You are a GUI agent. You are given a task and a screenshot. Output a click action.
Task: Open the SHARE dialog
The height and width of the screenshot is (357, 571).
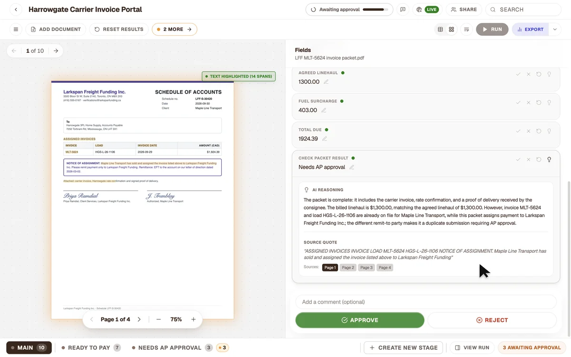[x=464, y=10]
